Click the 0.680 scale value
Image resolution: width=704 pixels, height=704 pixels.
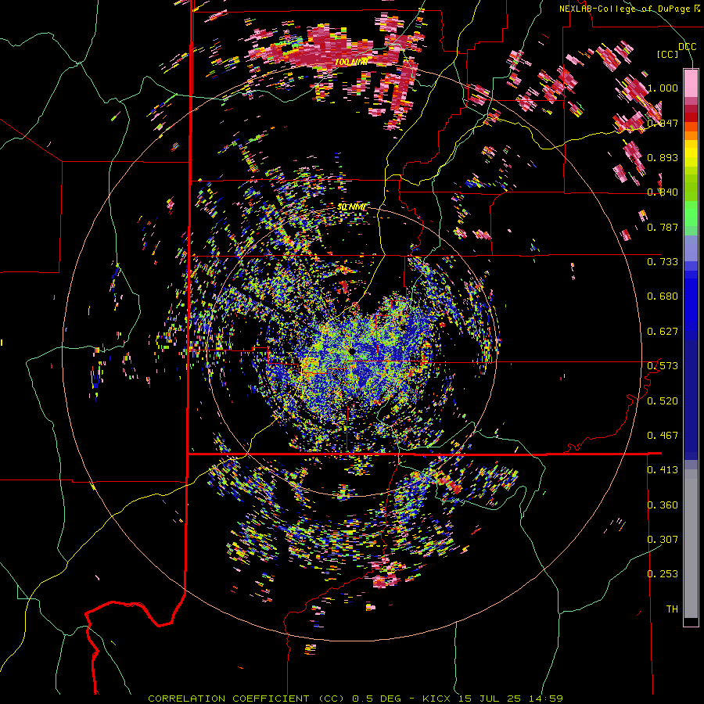pyautogui.click(x=663, y=296)
